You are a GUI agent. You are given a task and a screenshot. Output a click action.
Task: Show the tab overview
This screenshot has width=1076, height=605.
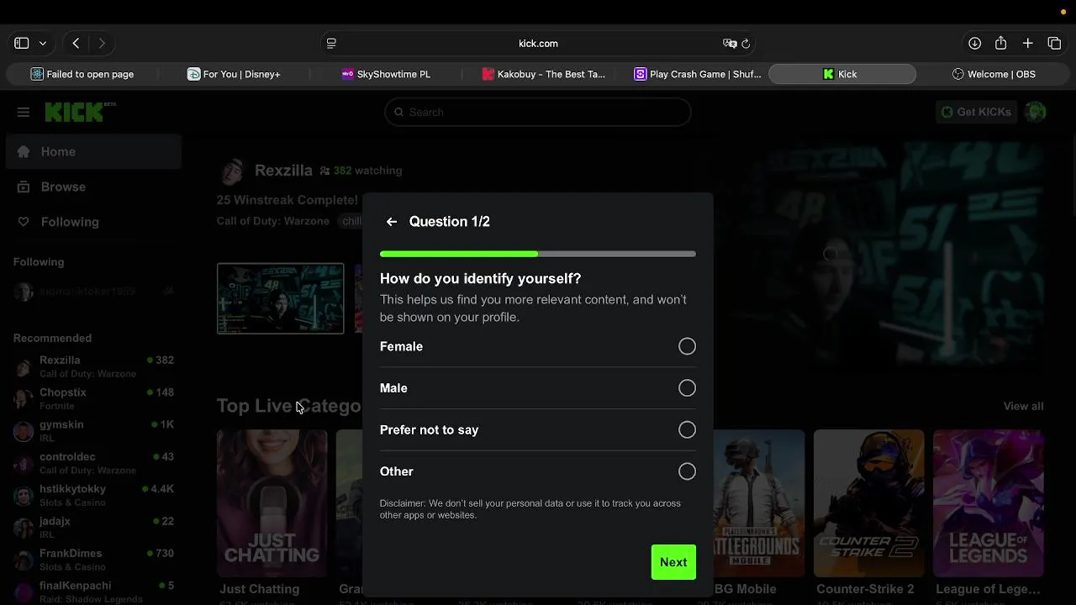click(x=1054, y=43)
